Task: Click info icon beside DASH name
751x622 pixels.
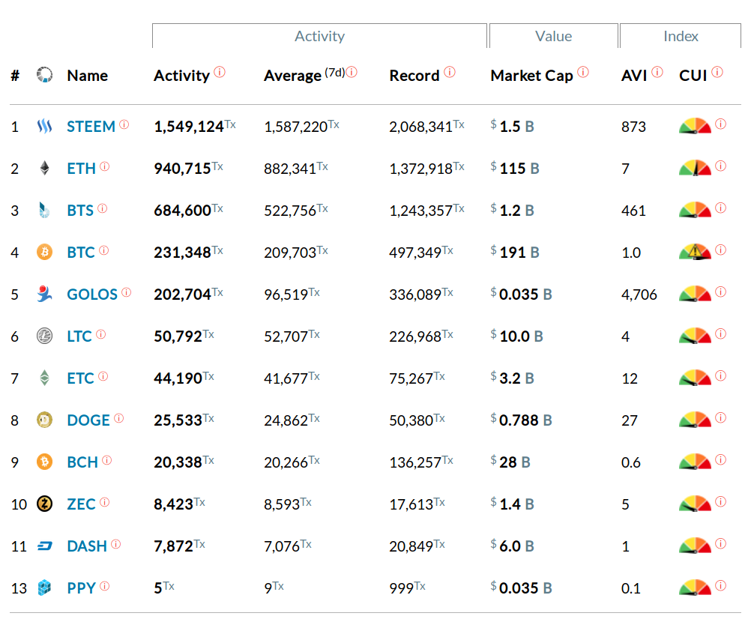Action: point(116,544)
